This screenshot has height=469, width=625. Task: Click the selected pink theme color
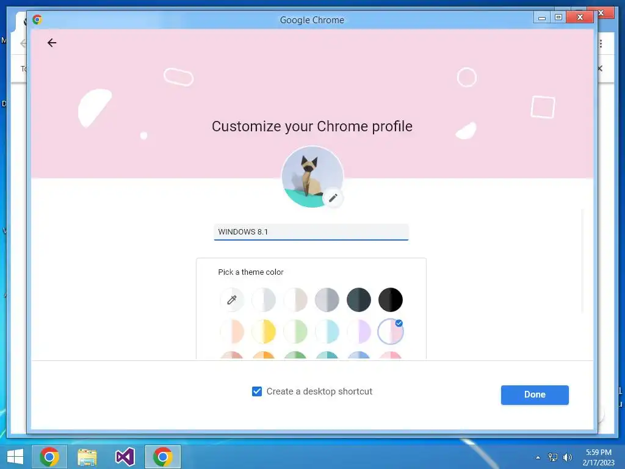[x=391, y=332]
